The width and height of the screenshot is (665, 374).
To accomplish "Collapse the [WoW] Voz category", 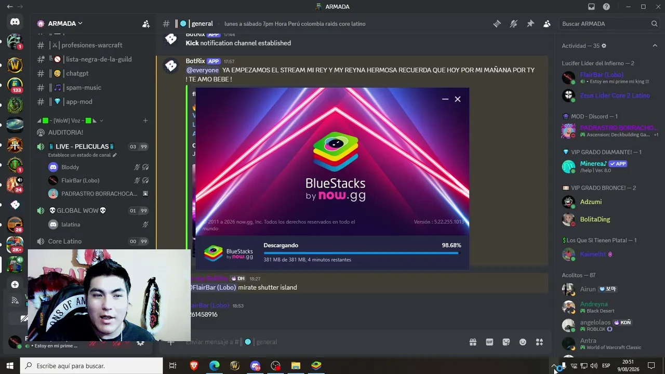I will click(70, 121).
